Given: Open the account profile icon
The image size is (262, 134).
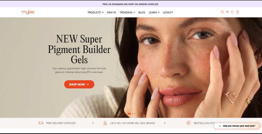Looking at the screenshot, I should [x=227, y=12].
